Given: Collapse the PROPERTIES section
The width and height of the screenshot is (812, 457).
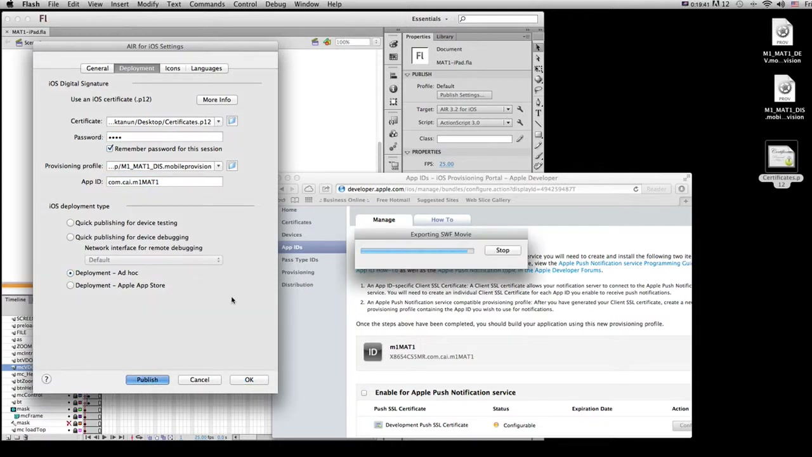Looking at the screenshot, I should 407,152.
